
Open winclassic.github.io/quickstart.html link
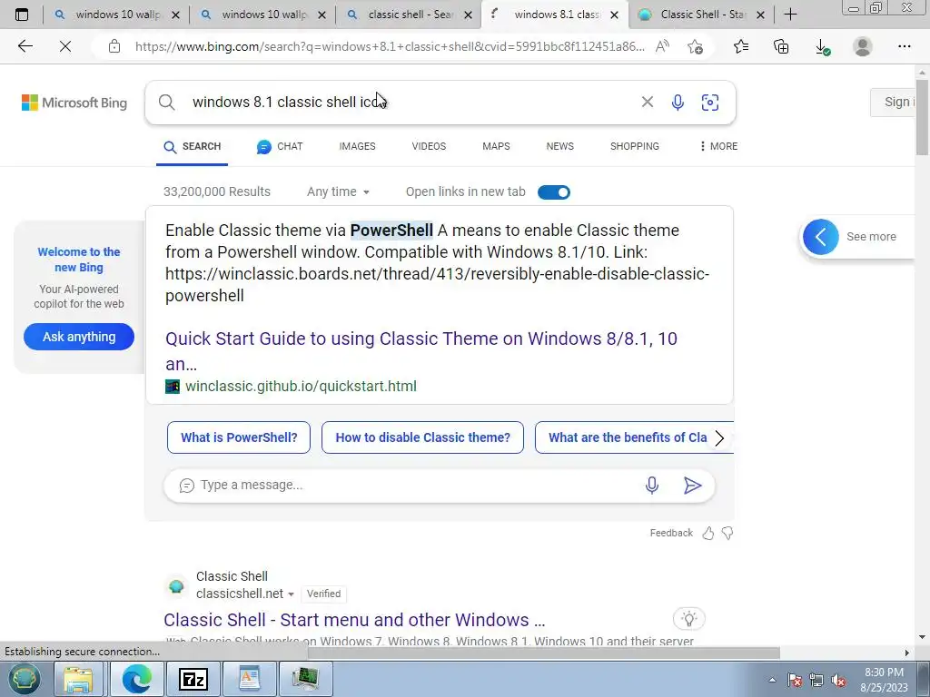pos(301,387)
